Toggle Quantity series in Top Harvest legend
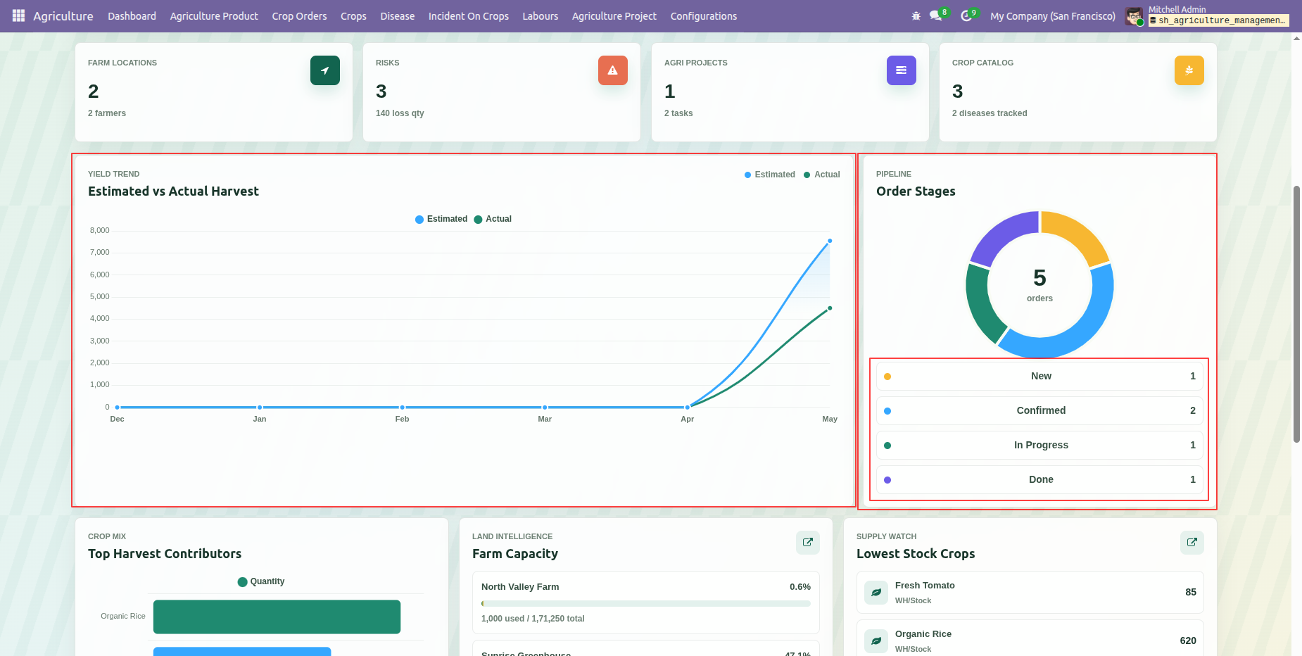Screen dimensions: 1302x656 [x=261, y=581]
